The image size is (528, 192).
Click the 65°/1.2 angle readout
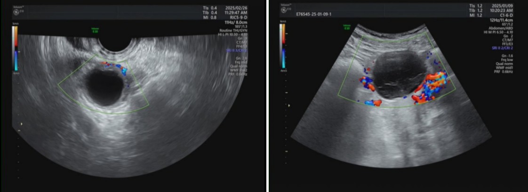[507, 24]
